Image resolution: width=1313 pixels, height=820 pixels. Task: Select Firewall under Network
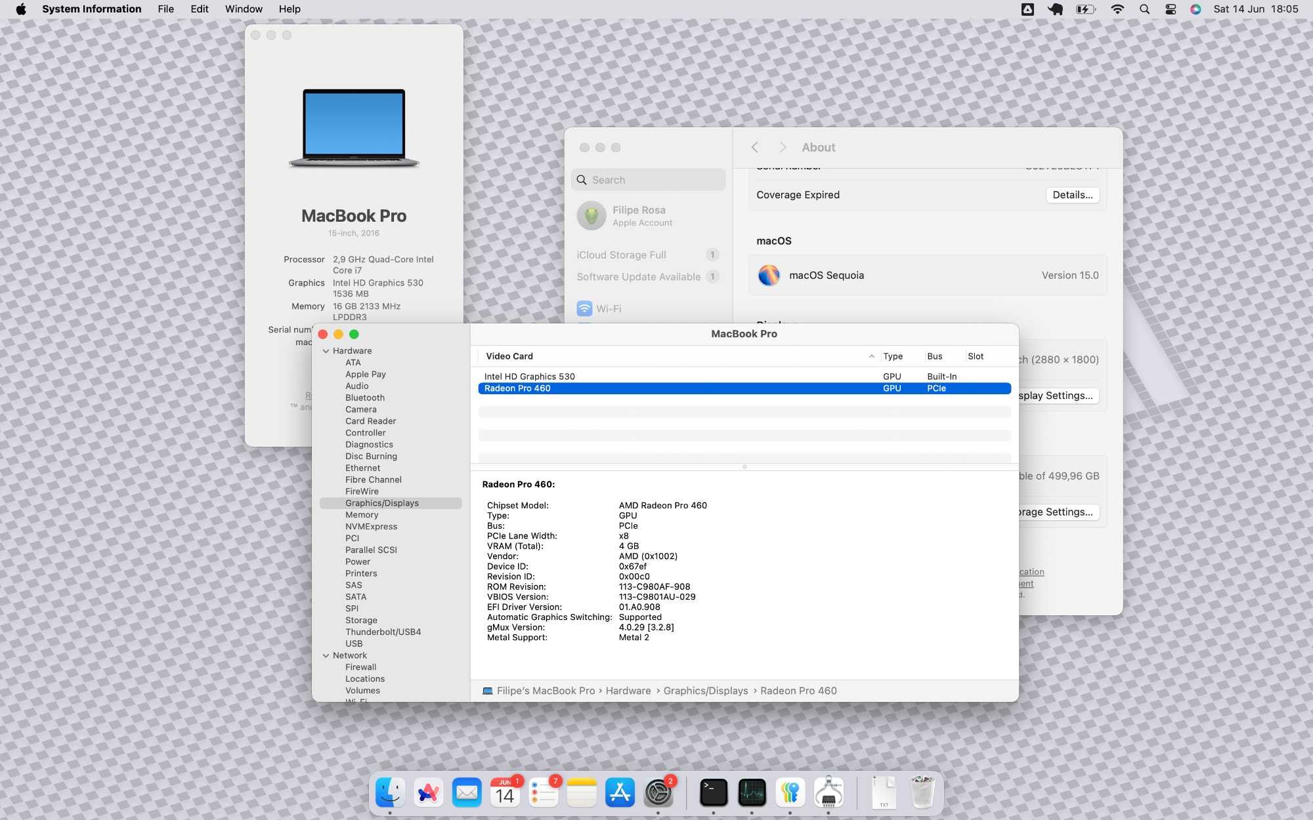coord(361,667)
